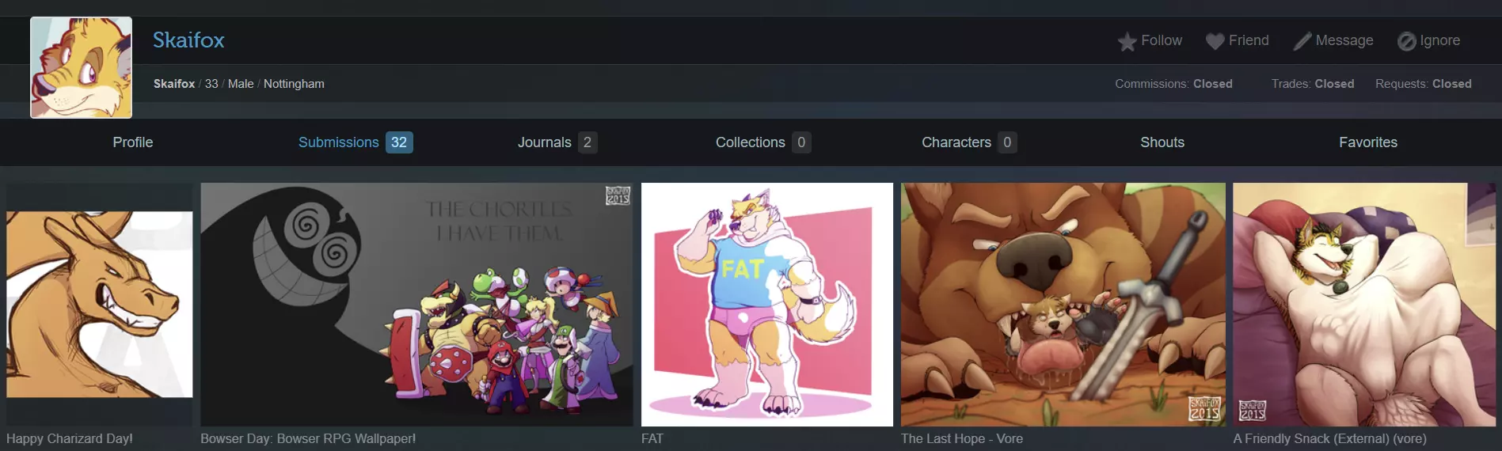Click the A Friendly Snack title link
Image resolution: width=1502 pixels, height=451 pixels.
point(1329,438)
